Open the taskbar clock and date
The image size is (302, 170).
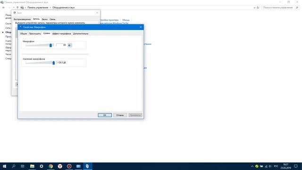click(285, 166)
